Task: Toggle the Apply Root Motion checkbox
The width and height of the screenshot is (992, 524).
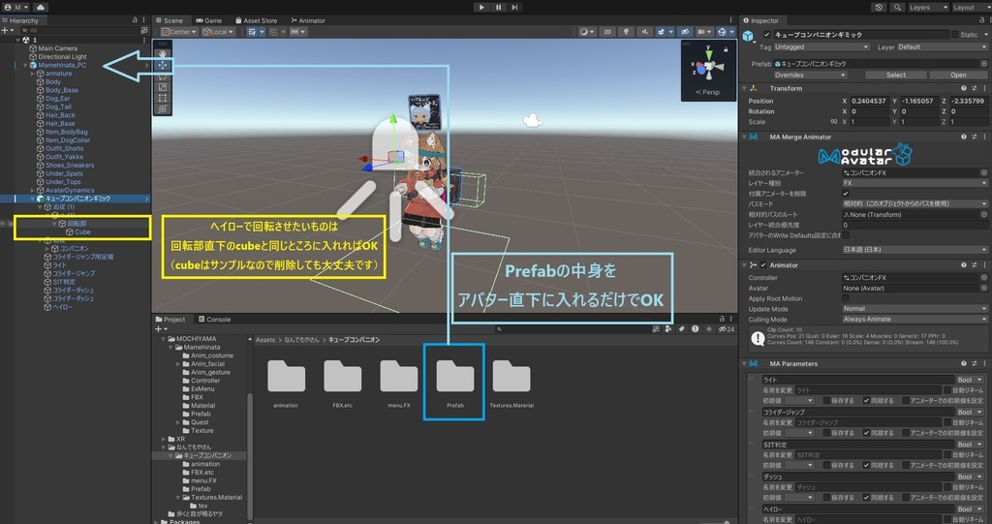Action: 846,298
